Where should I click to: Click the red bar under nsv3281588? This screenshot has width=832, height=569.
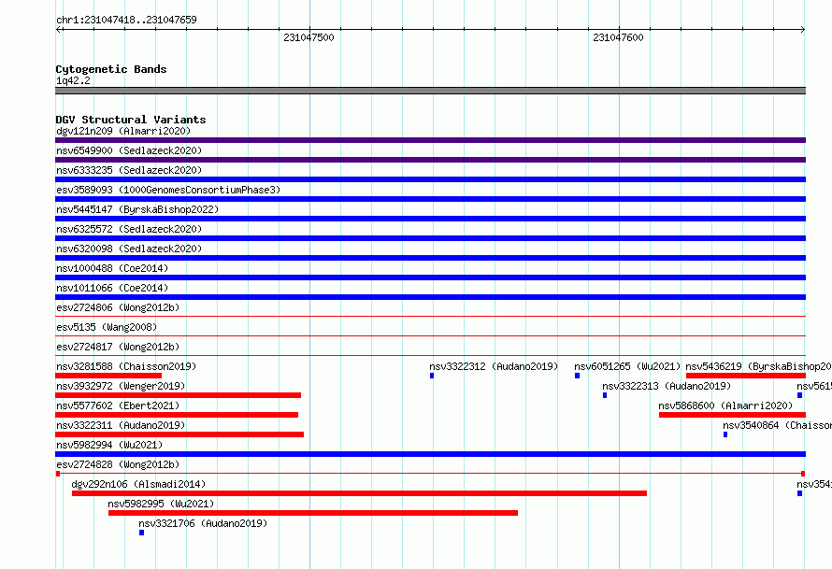click(x=108, y=376)
